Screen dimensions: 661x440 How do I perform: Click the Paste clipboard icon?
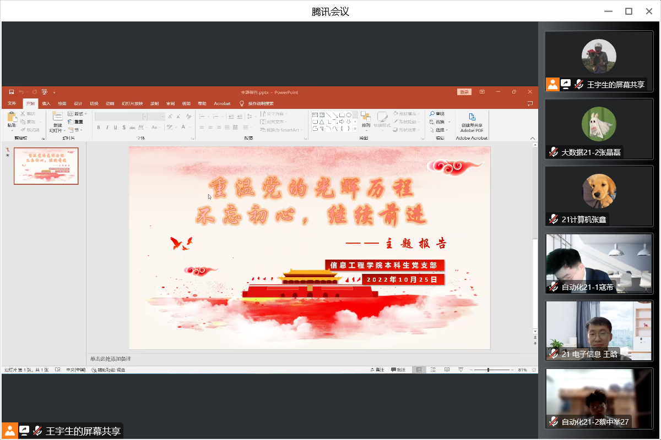point(12,117)
